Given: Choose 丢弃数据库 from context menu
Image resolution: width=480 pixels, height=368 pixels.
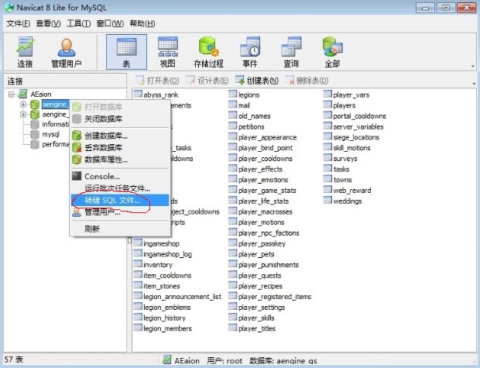Looking at the screenshot, I should 120,147.
